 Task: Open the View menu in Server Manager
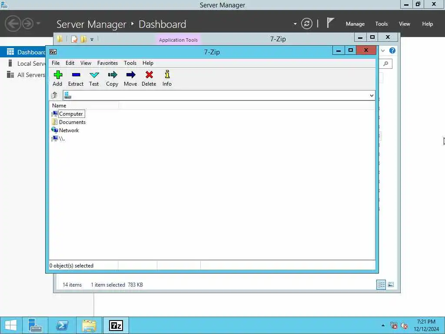click(x=405, y=24)
